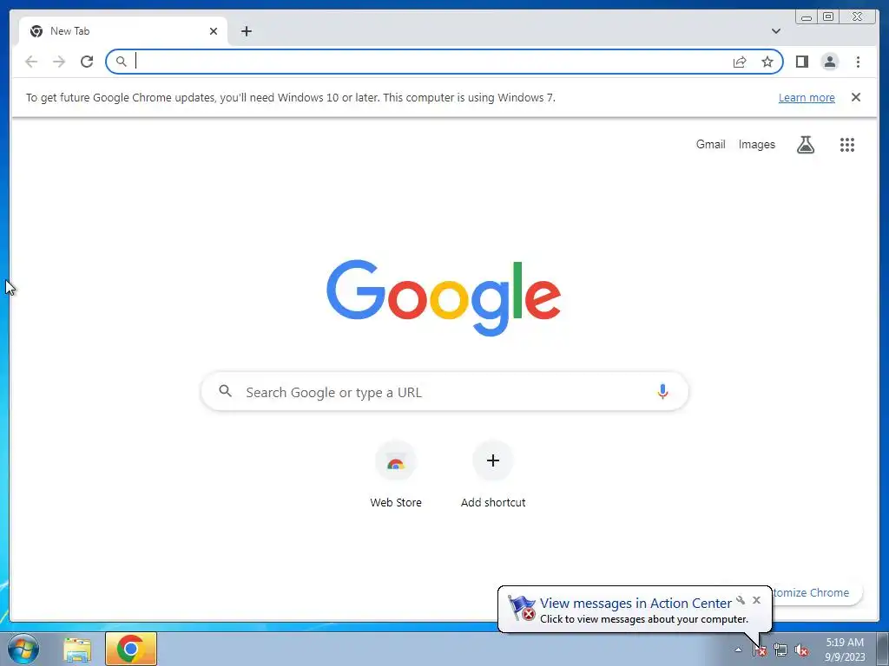Viewport: 889px width, 666px height.
Task: Open the Chrome profile avatar
Action: click(x=829, y=62)
